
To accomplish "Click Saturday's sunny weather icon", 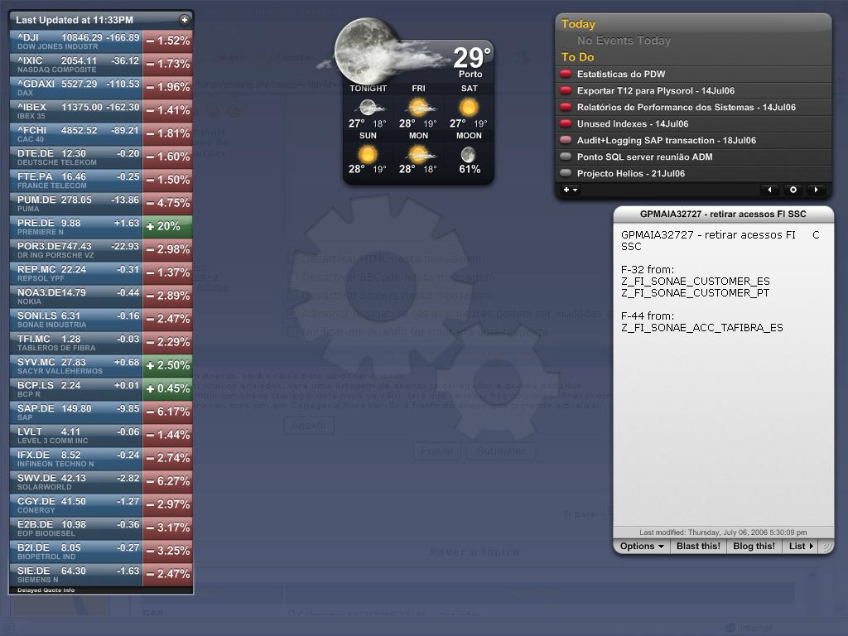I will click(x=468, y=106).
